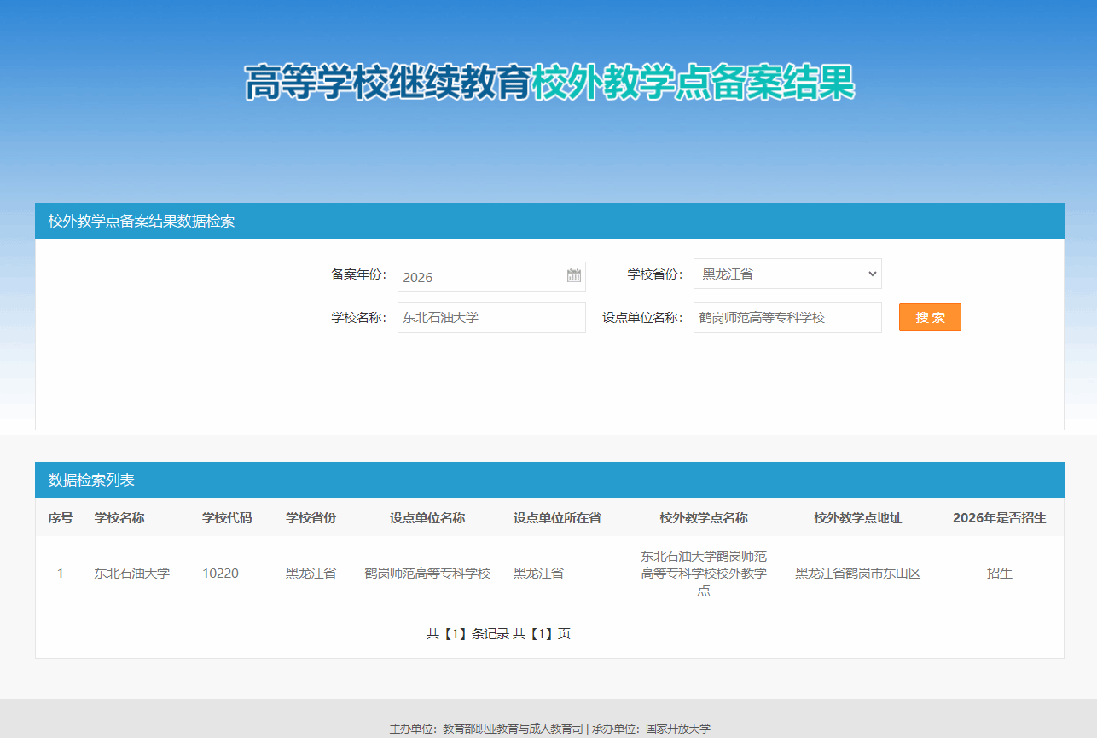Click the footer text 主办单位 教育部职业教育与成人教育司
Image resolution: width=1097 pixels, height=738 pixels.
coord(486,729)
